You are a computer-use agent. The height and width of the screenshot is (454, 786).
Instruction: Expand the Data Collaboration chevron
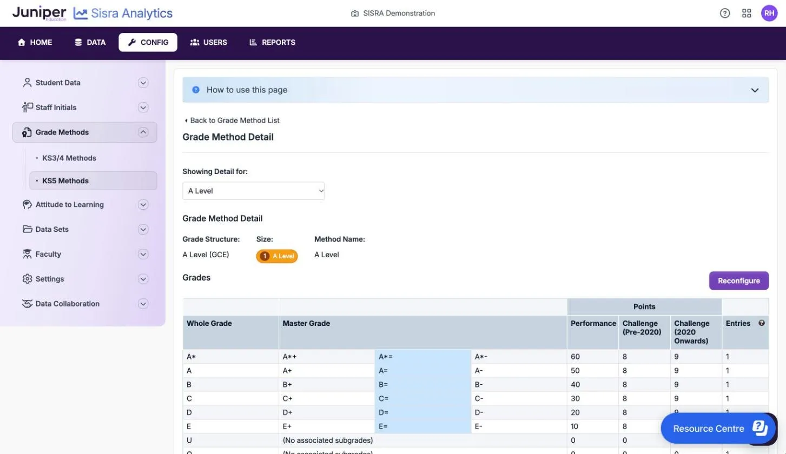[143, 304]
